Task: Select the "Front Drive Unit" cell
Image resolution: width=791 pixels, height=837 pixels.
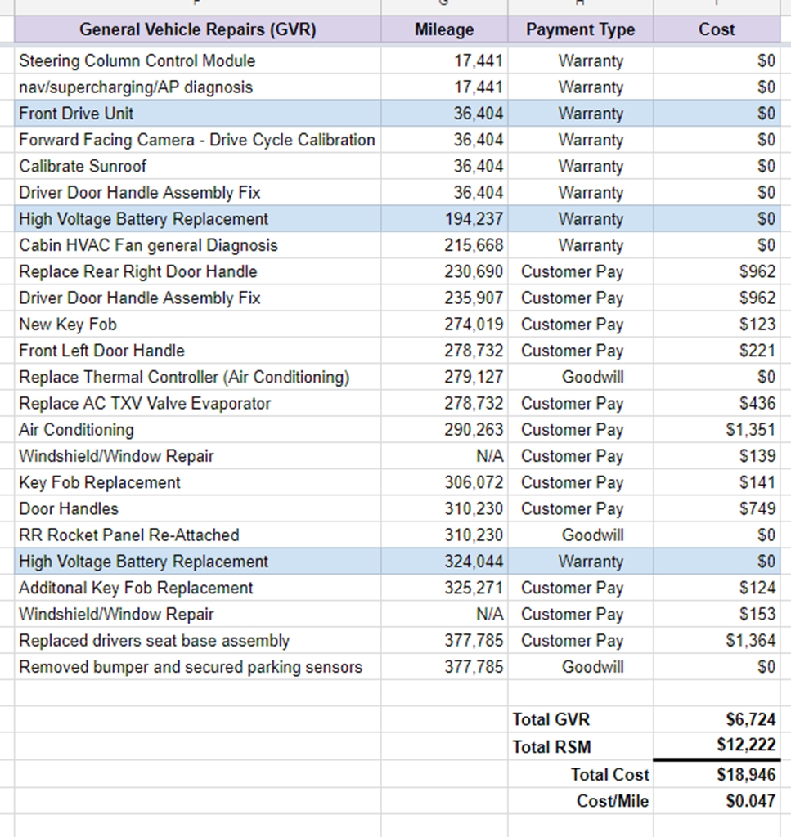Action: [198, 113]
